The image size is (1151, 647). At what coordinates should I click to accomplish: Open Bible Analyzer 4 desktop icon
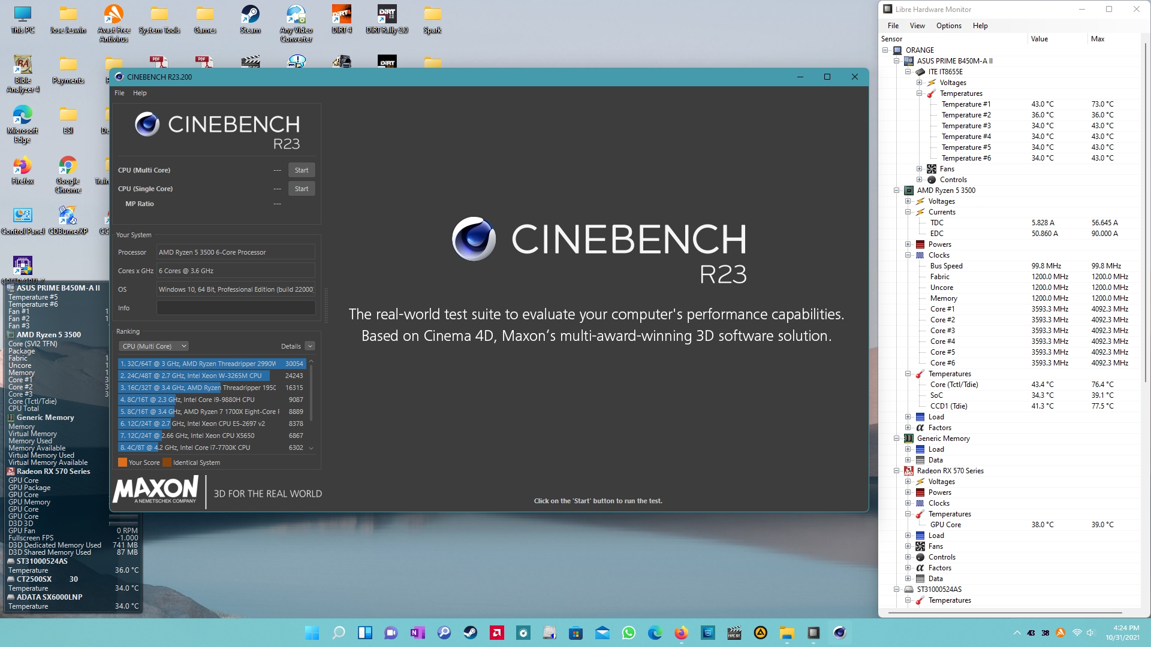(23, 74)
